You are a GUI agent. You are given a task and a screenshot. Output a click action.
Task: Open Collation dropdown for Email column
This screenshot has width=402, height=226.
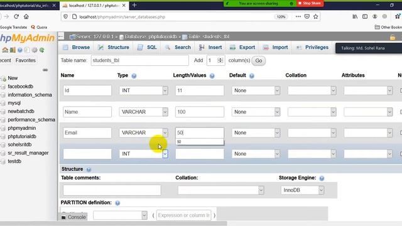click(x=312, y=132)
